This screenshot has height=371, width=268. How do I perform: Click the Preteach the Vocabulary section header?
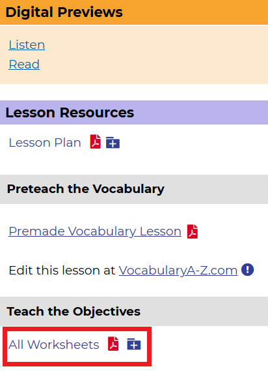134,189
